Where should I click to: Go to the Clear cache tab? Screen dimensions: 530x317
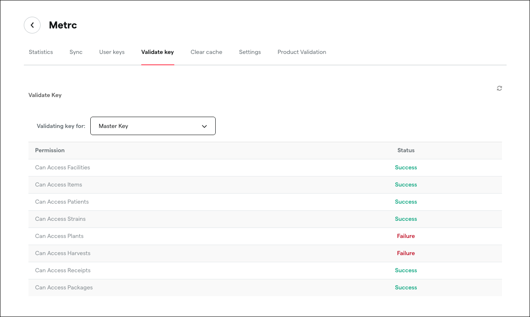pyautogui.click(x=206, y=52)
